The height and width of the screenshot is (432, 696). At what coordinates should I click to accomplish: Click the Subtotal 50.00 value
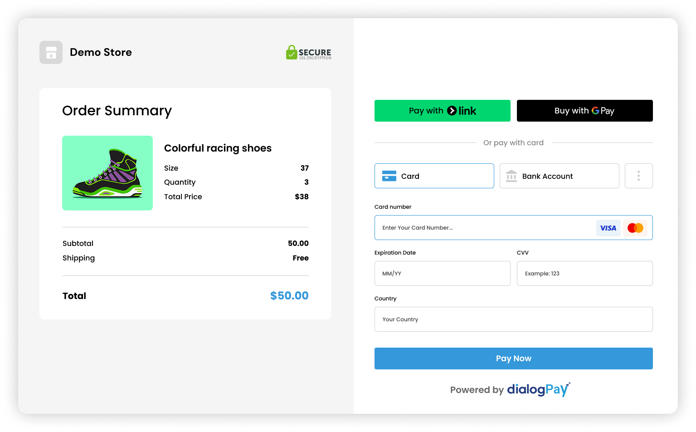click(x=298, y=243)
